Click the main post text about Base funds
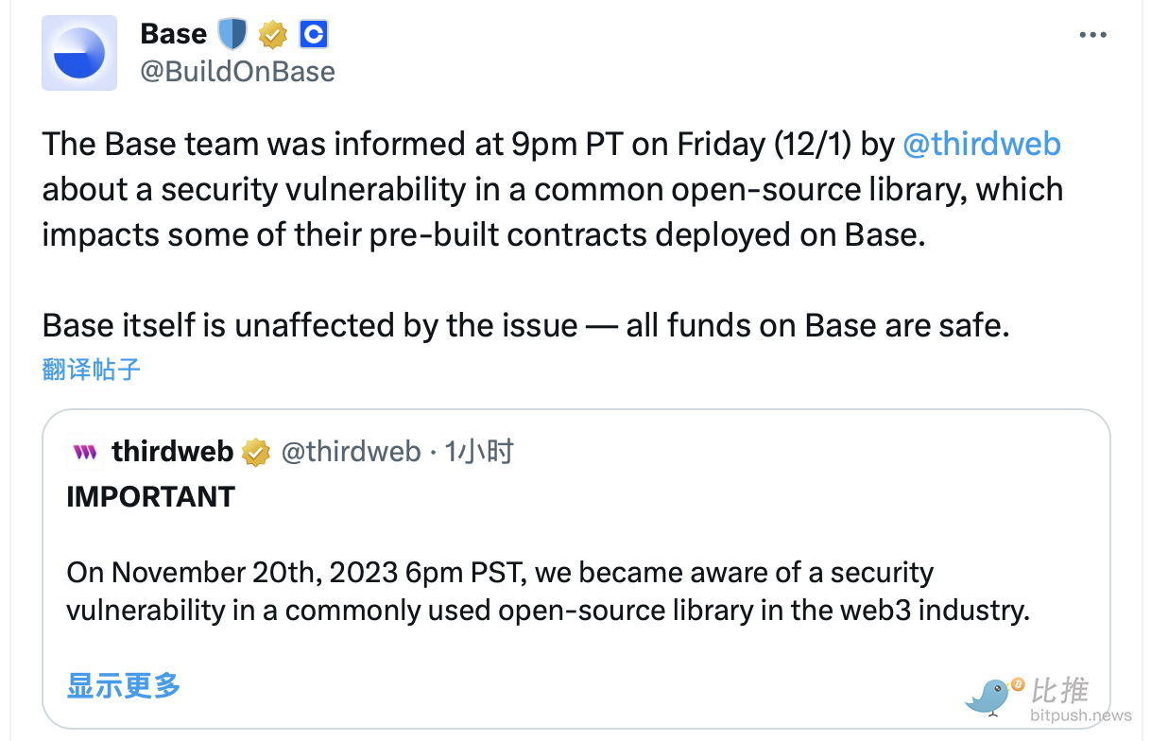The image size is (1151, 741). (525, 325)
